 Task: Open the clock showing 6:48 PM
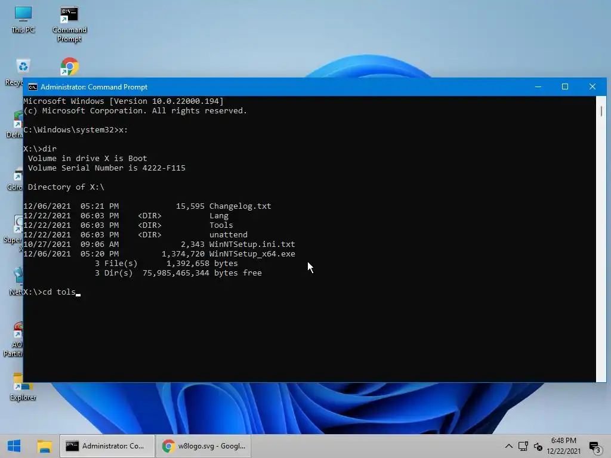(563, 446)
